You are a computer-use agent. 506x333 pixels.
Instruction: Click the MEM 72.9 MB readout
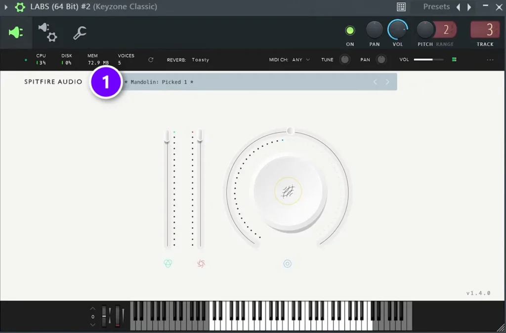click(98, 59)
